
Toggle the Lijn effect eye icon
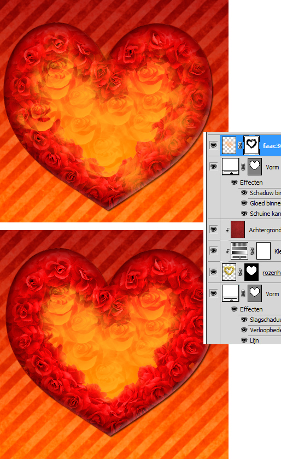pyautogui.click(x=244, y=340)
